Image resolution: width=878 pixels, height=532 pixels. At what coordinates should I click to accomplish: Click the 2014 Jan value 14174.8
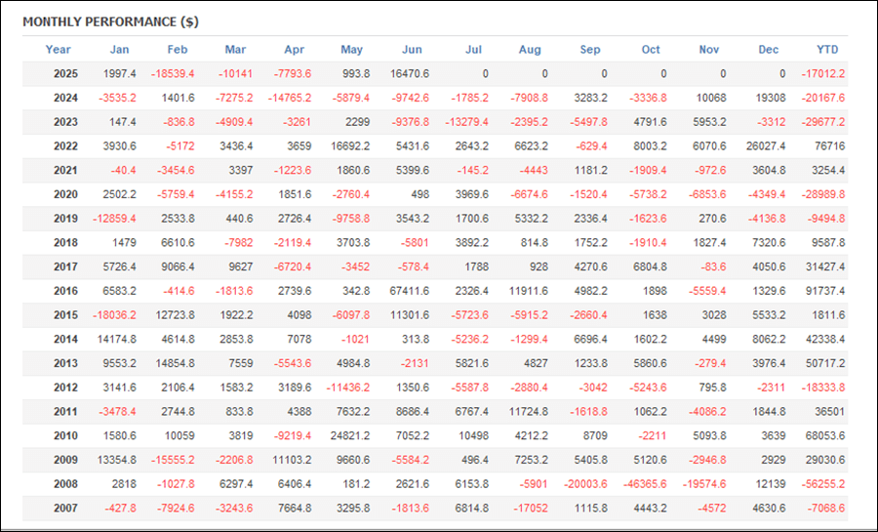click(116, 339)
